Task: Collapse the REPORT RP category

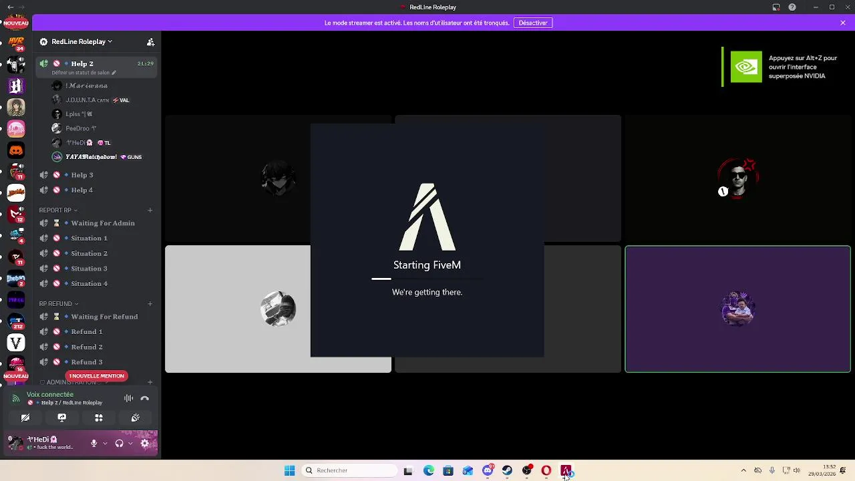Action: point(58,210)
